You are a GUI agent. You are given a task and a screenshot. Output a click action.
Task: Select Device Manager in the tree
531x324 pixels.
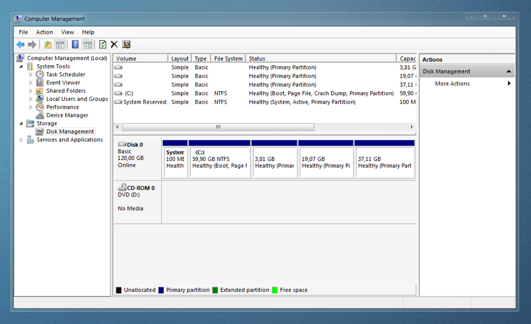[67, 115]
